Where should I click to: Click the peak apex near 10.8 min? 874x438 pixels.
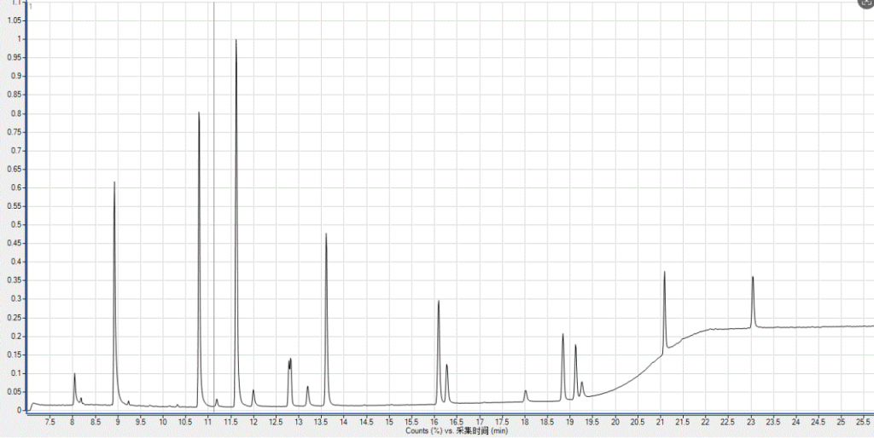tap(199, 114)
